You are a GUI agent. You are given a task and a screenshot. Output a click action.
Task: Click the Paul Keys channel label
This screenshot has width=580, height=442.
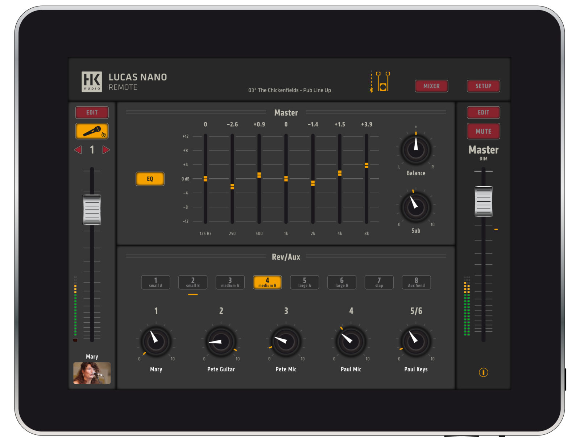click(x=416, y=369)
